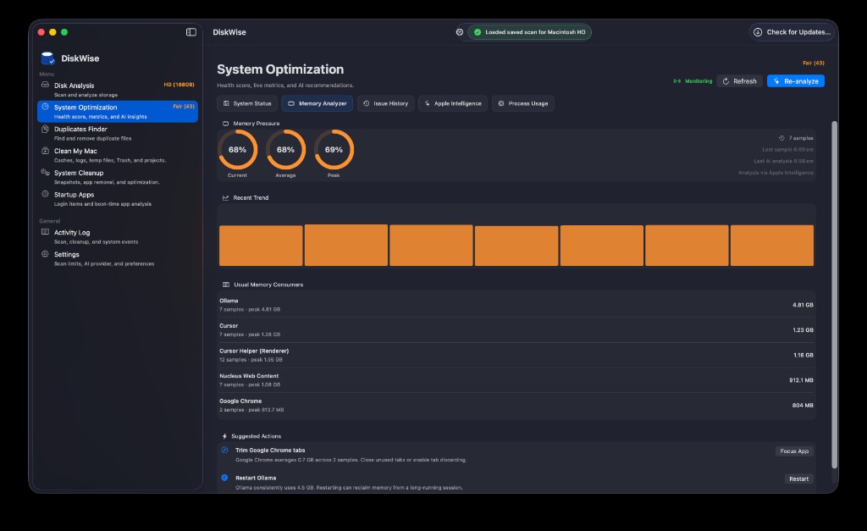Open System Cleanup section
The height and width of the screenshot is (531, 867).
pyautogui.click(x=117, y=177)
